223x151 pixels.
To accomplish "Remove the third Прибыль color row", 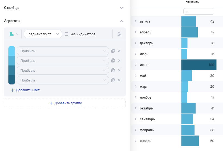I will [119, 70].
